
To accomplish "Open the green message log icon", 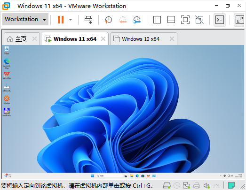I will pos(231,185).
